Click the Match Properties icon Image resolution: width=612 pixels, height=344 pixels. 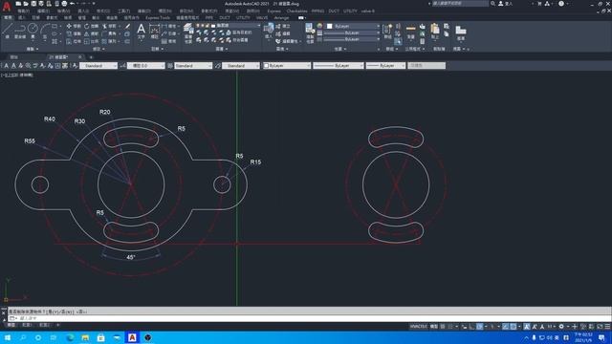click(310, 32)
